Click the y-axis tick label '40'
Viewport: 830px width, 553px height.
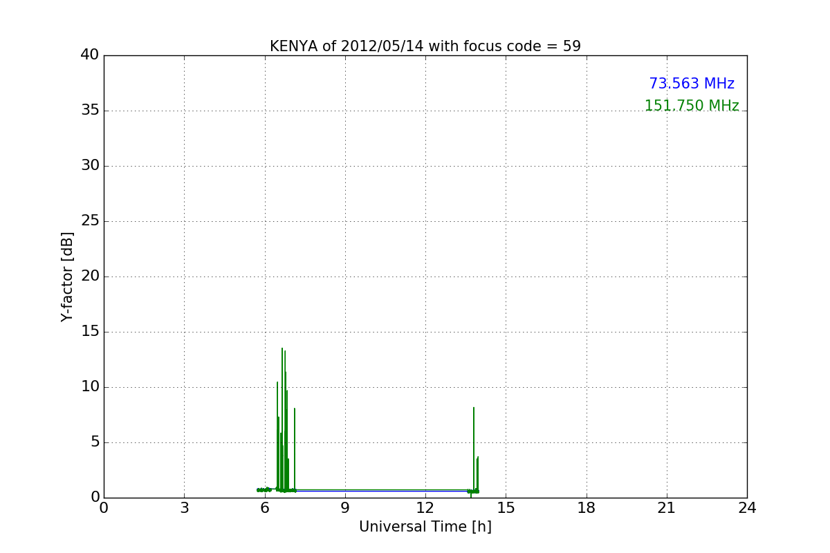90,55
